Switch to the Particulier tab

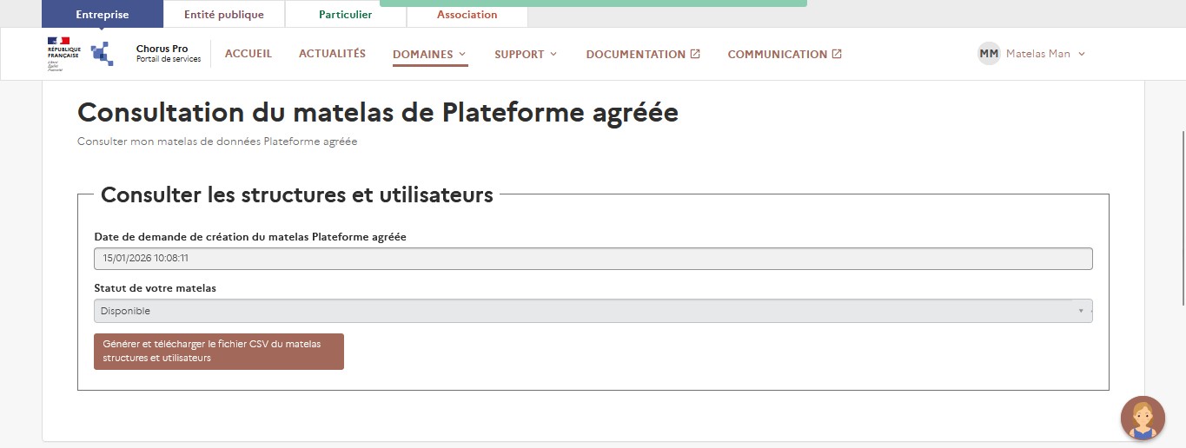click(345, 15)
